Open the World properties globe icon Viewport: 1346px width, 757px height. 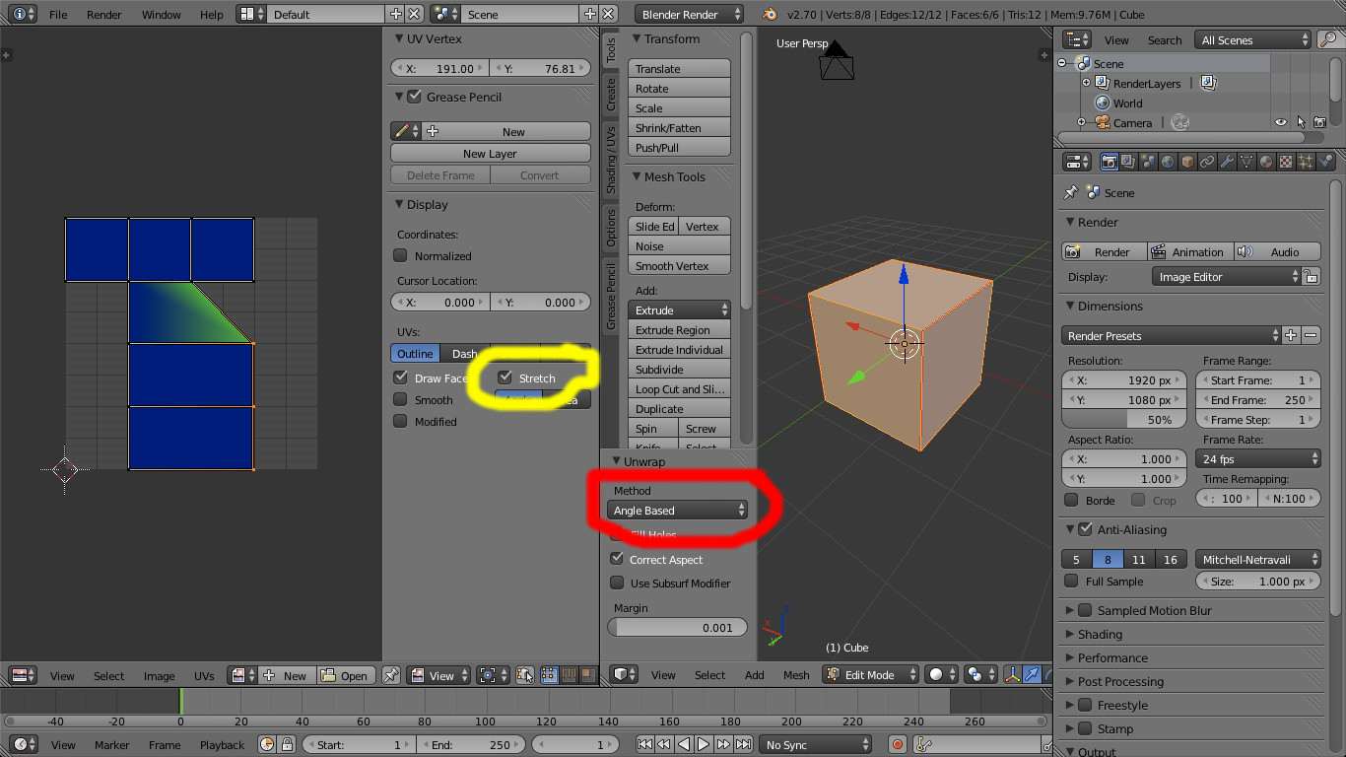1169,162
